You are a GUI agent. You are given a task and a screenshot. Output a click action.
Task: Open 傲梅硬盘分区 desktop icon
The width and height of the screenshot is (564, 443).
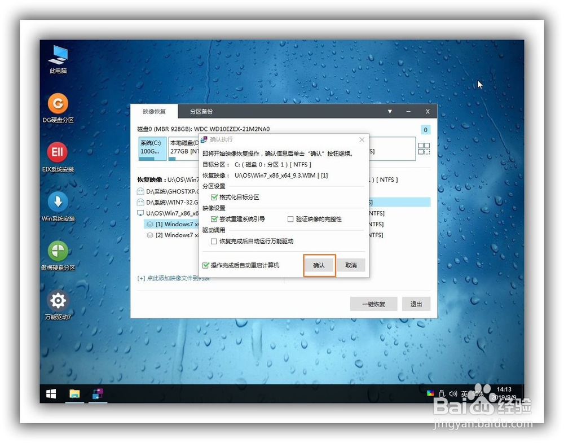pos(58,256)
